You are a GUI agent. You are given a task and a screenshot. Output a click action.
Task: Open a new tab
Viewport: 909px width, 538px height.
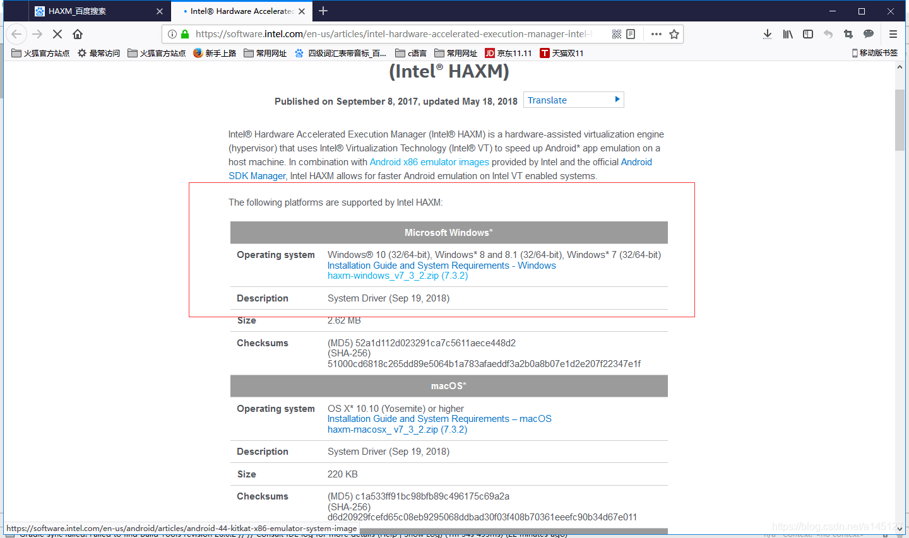(x=323, y=11)
